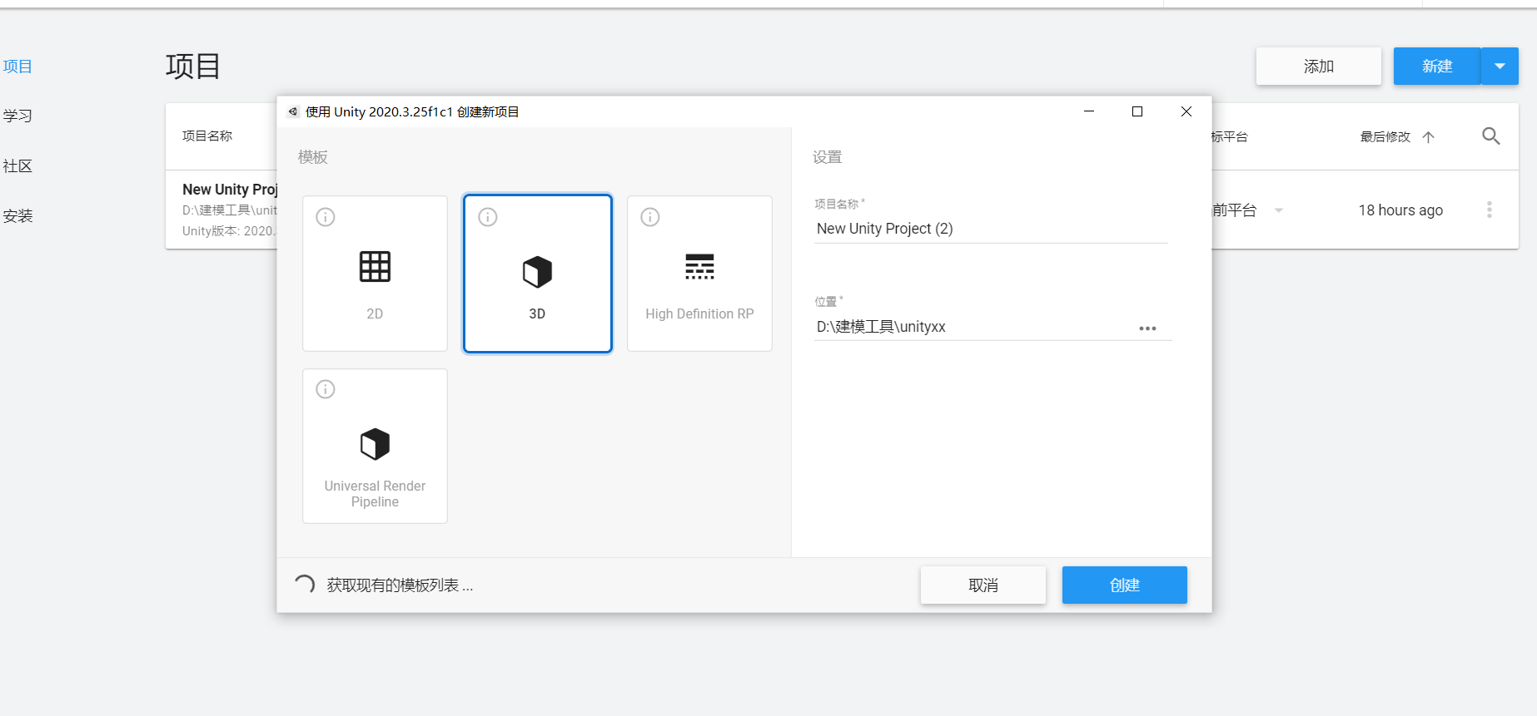1537x716 pixels.
Task: Choose the High Definition RP template
Action: (x=699, y=274)
